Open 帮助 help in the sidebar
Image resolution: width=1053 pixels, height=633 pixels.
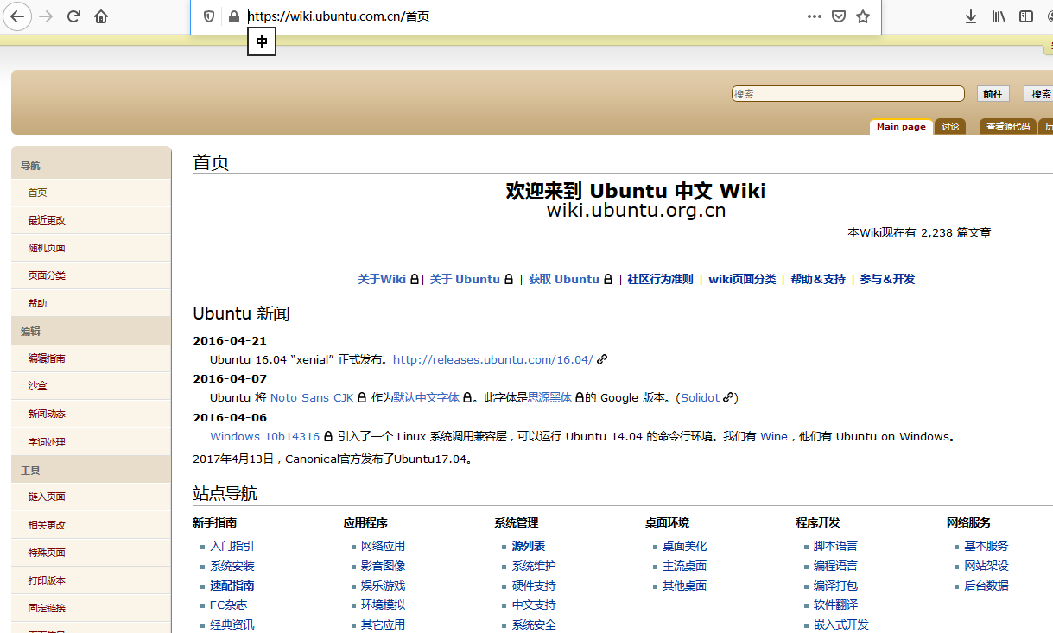click(37, 303)
